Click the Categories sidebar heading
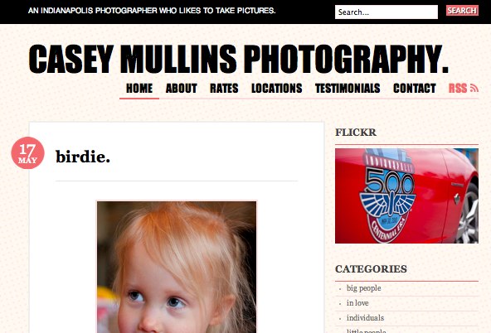This screenshot has width=491, height=333. (371, 269)
